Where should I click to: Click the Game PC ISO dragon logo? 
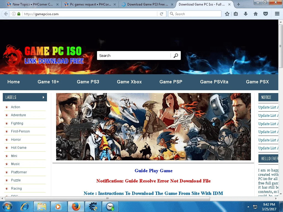12,56
